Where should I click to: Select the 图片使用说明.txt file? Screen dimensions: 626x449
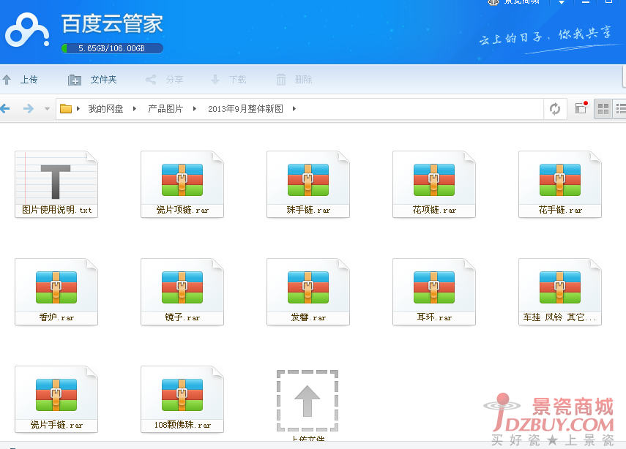tap(56, 183)
